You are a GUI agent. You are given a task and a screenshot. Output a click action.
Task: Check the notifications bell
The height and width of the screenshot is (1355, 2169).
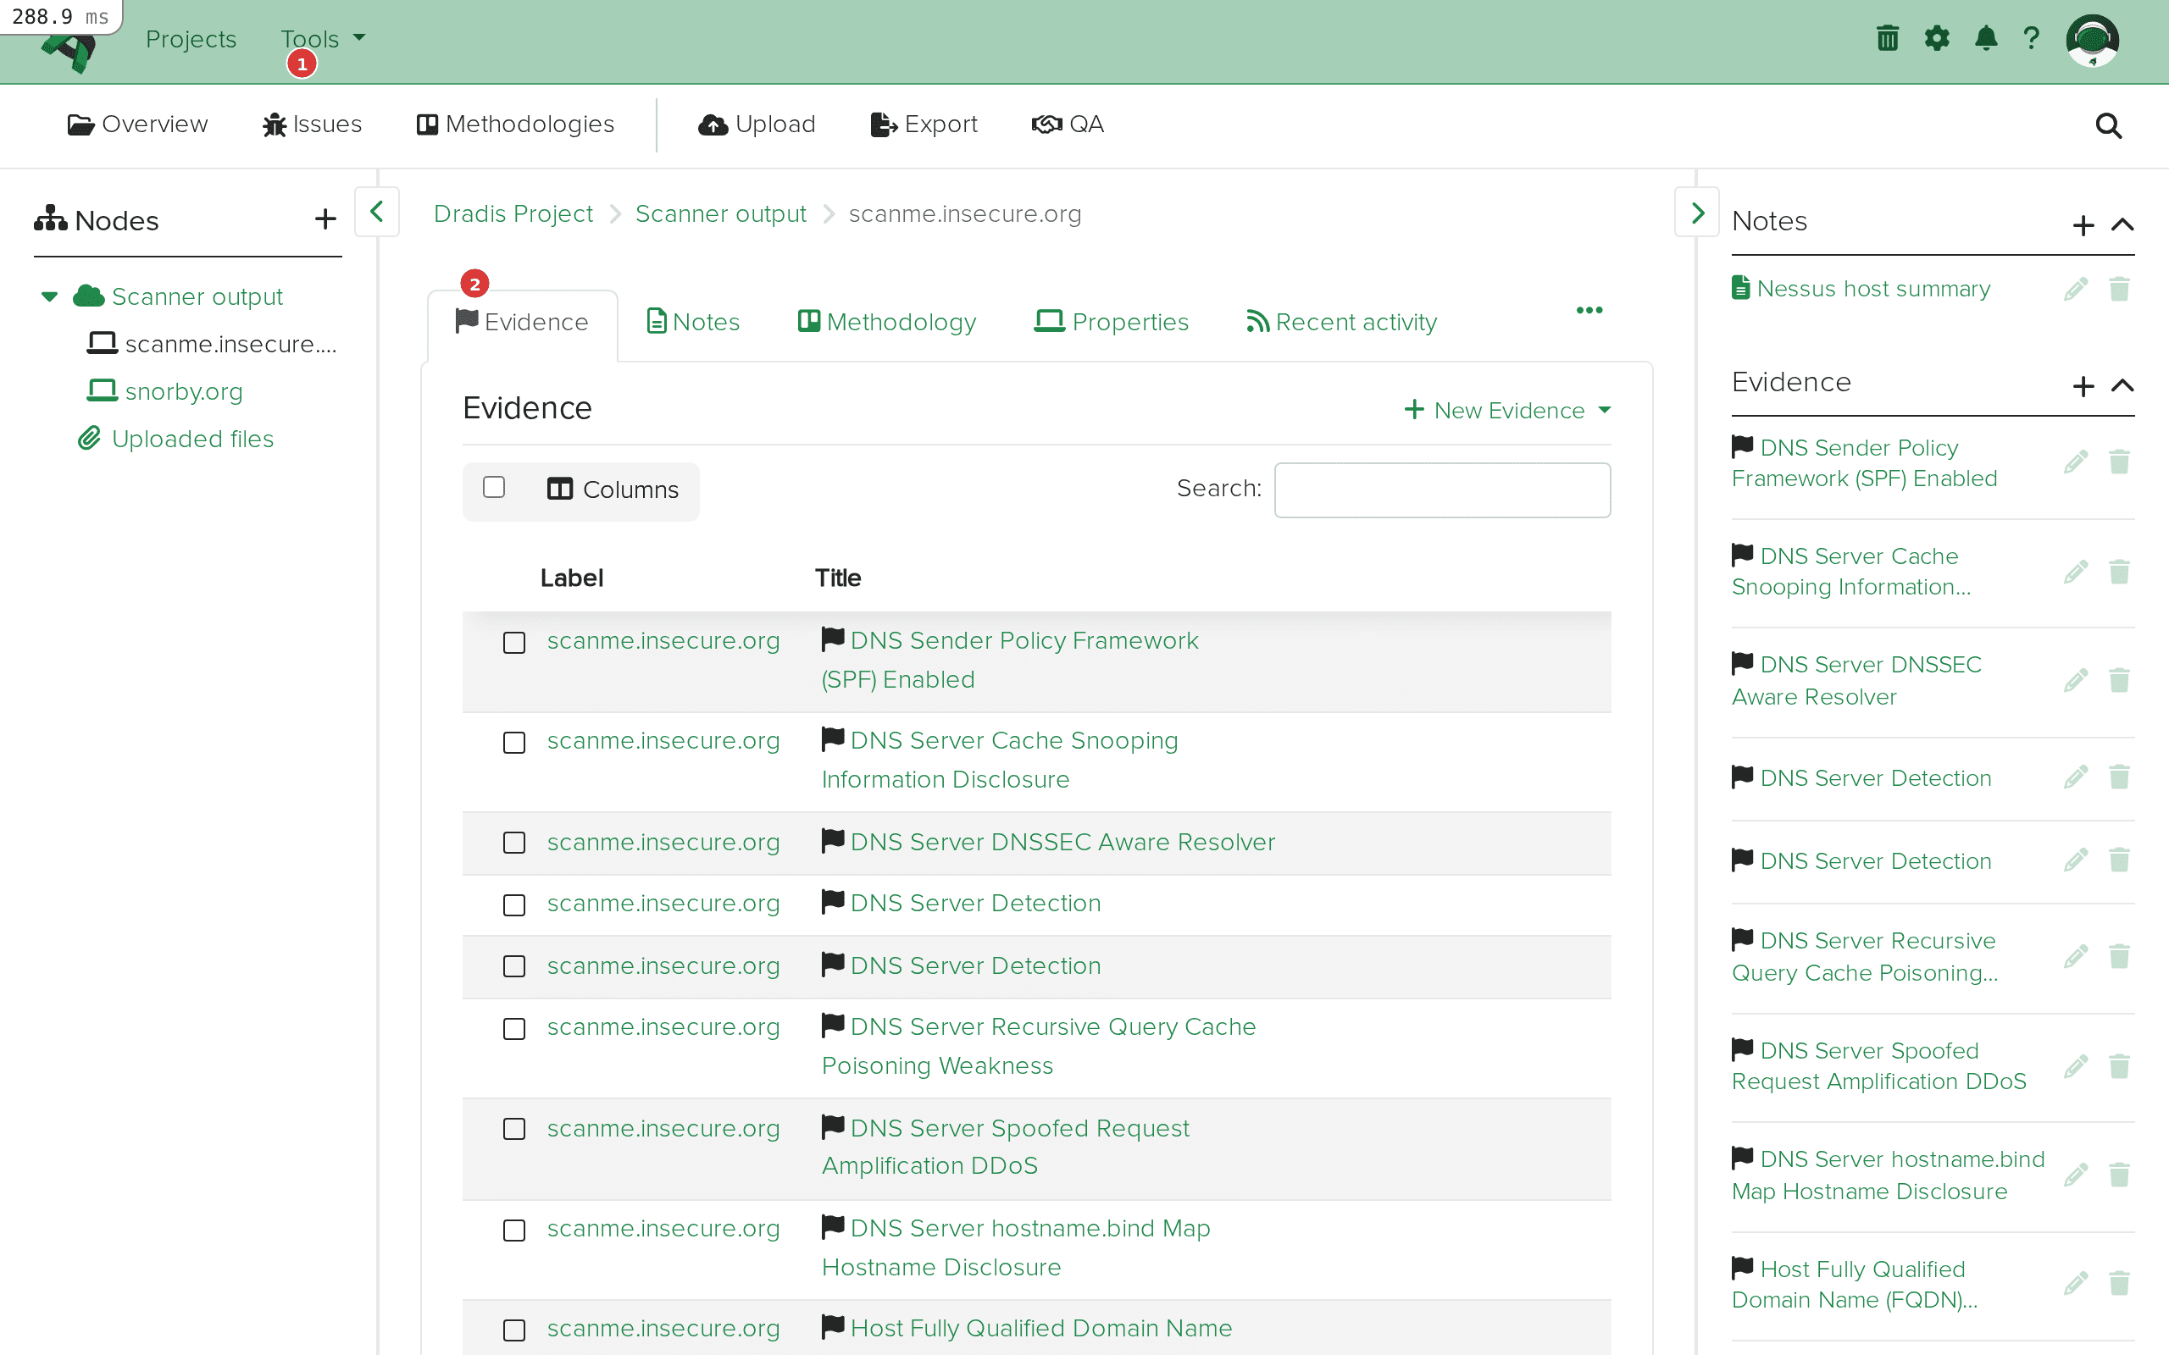pos(1986,39)
